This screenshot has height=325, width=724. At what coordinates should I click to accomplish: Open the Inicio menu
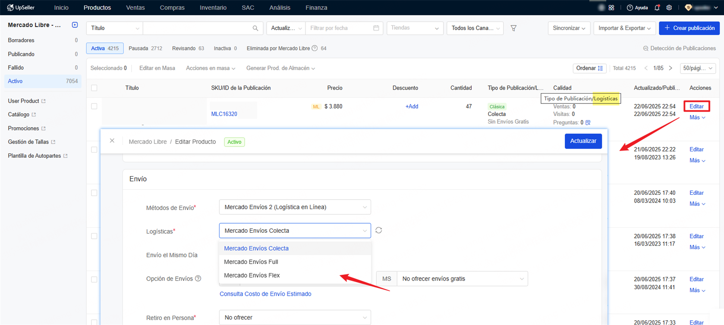coord(61,8)
